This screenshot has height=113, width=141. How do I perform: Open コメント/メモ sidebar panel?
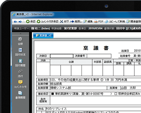pos(20,84)
